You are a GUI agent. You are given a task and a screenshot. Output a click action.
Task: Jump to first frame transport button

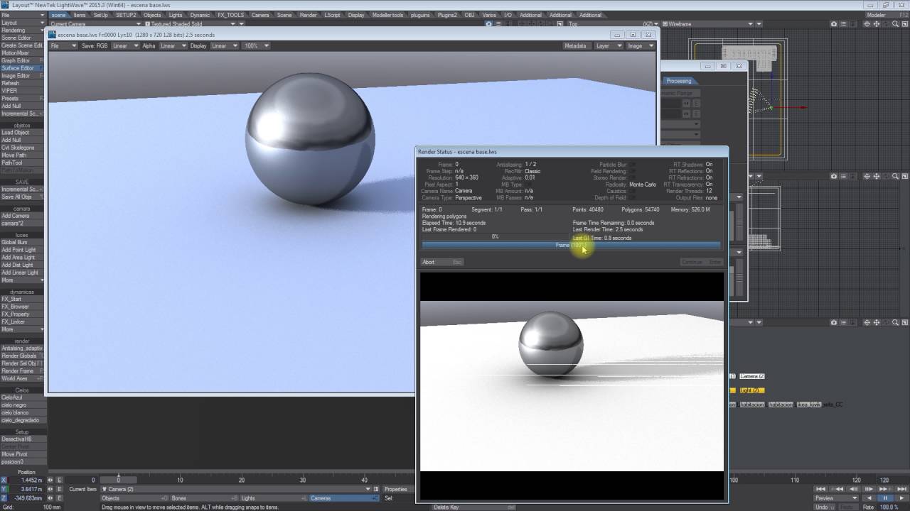click(820, 489)
